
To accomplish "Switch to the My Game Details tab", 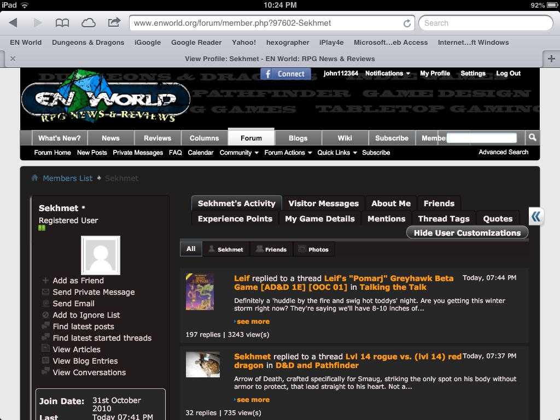I will coord(320,219).
